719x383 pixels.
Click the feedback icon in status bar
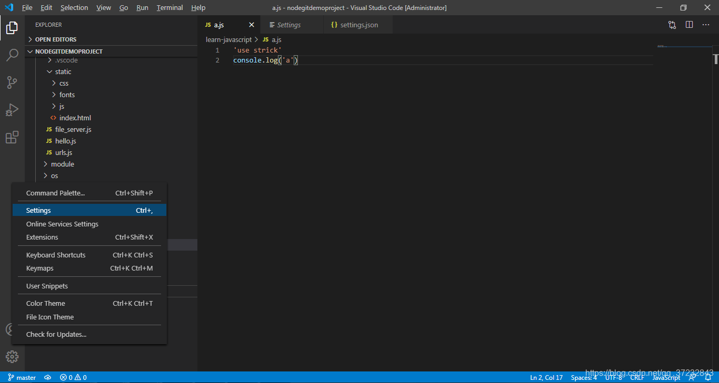(x=692, y=377)
